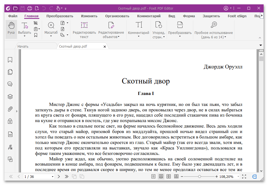The width and height of the screenshot is (268, 185).
Task: Go to next page with arrow button
Action: click(x=59, y=177)
